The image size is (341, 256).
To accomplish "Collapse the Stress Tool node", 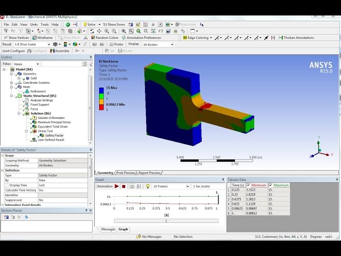I will tap(26, 131).
